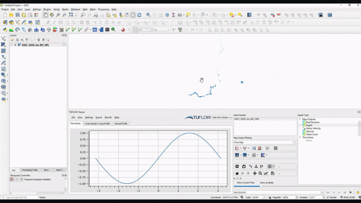
Task: Collapse the Time Series tree node
Action: click(x=300, y=137)
